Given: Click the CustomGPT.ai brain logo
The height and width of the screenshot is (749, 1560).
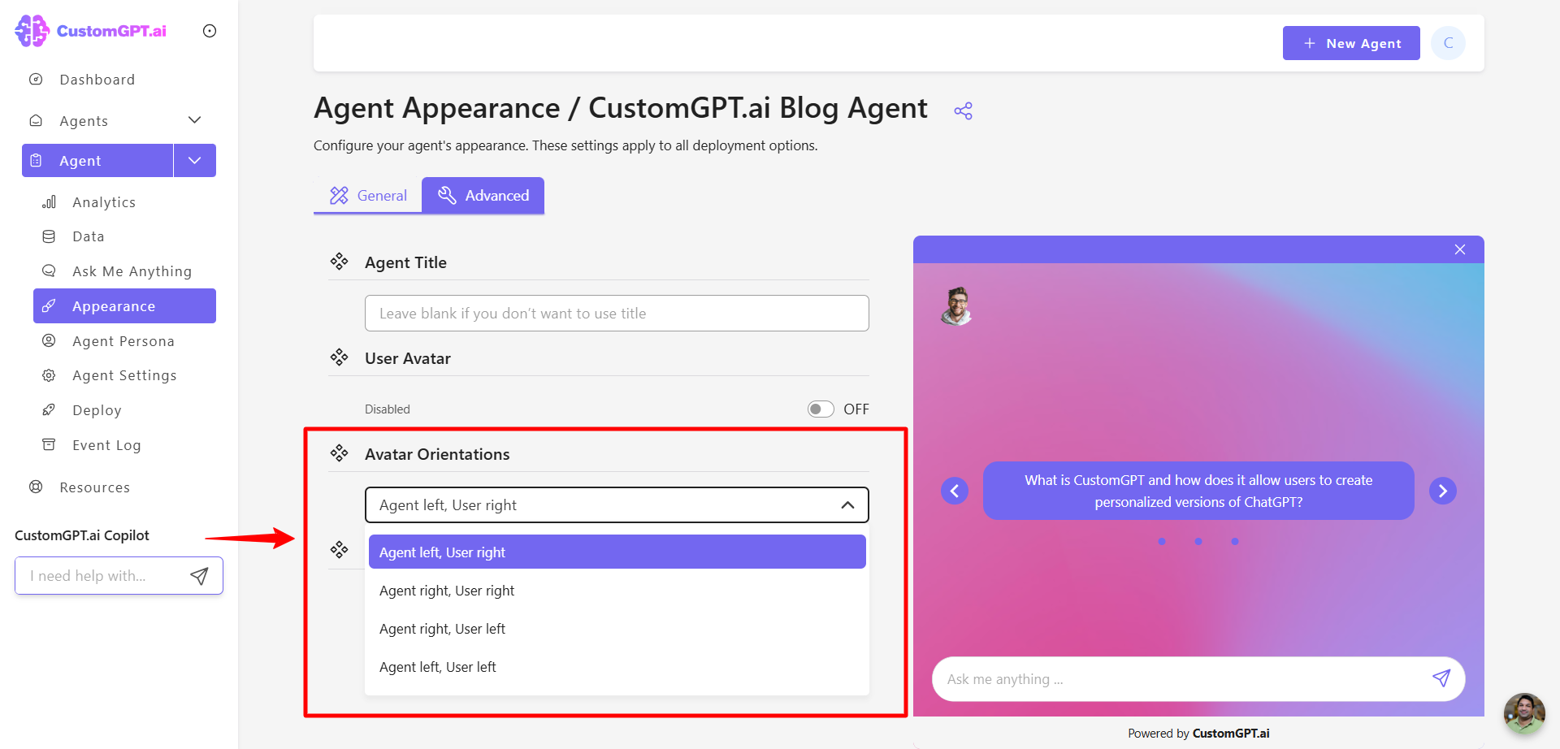Looking at the screenshot, I should [x=32, y=31].
